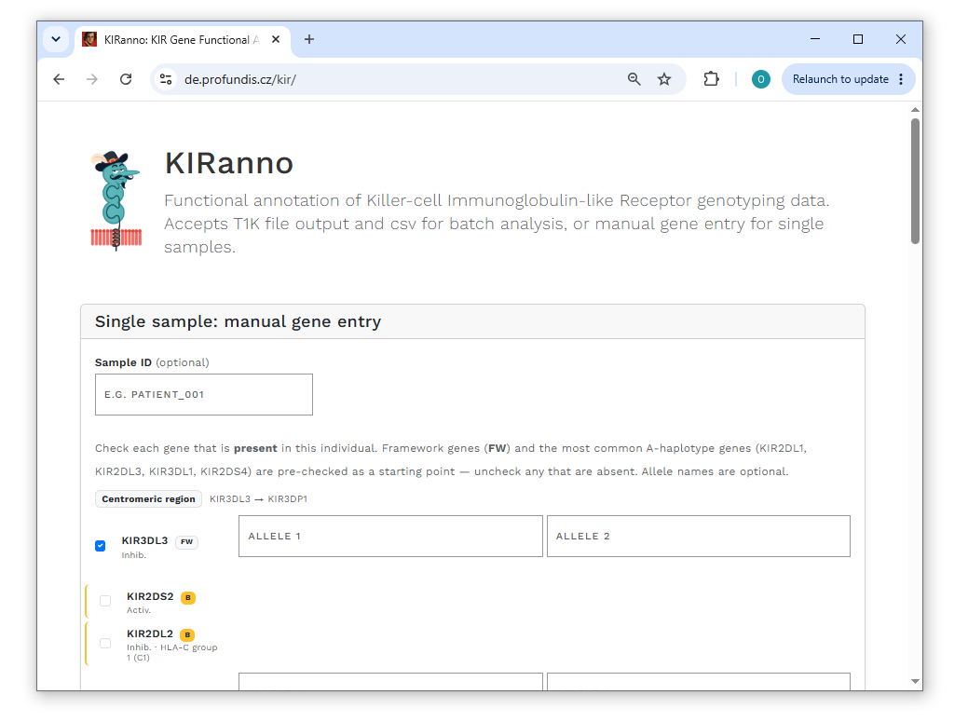
Task: Open the zoom magnifier in address bar
Action: pos(634,79)
